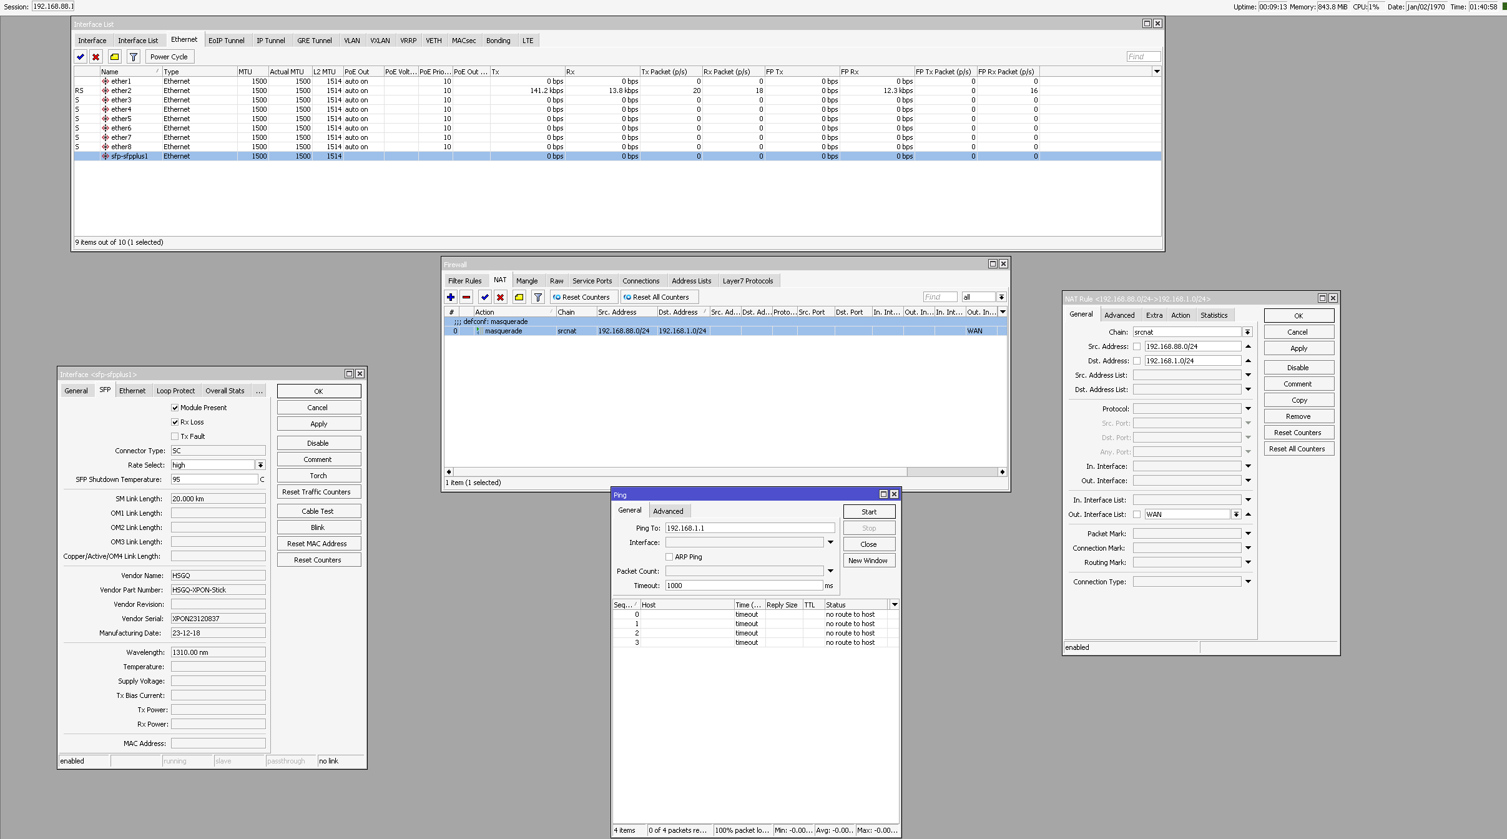Click the Power Cycle button
The width and height of the screenshot is (1507, 839).
point(169,57)
